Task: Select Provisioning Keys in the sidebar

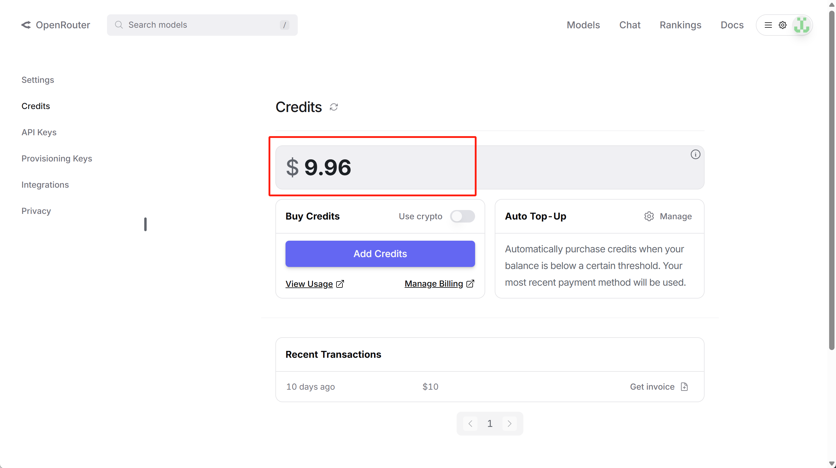Action: (57, 158)
